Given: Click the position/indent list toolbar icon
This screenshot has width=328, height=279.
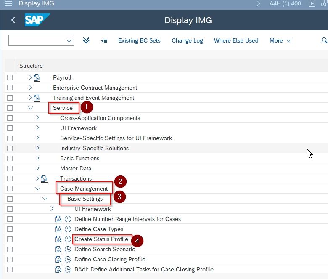Looking at the screenshot, I should coord(104,40).
